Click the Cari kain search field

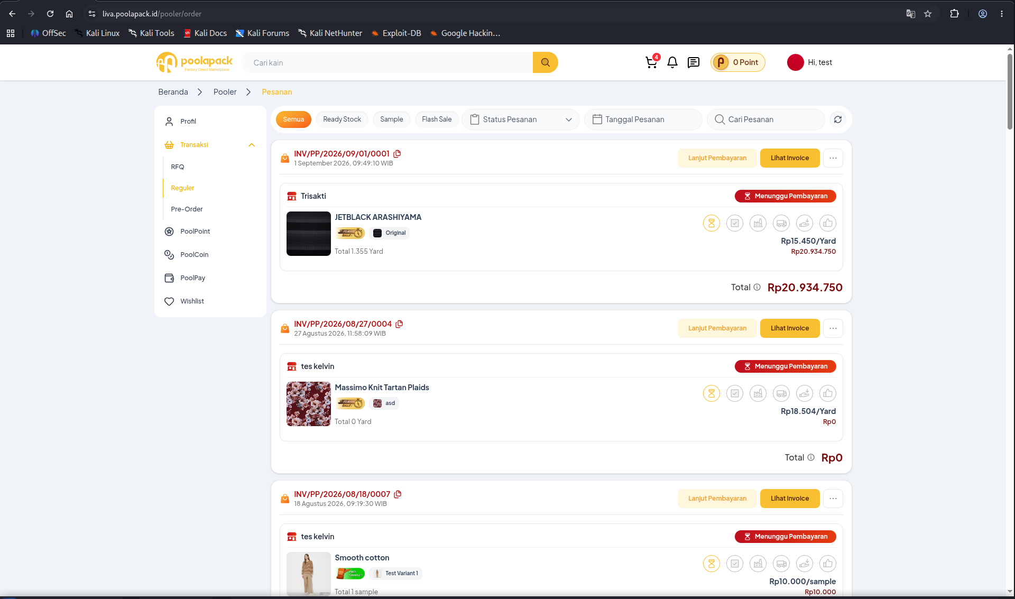pyautogui.click(x=387, y=62)
